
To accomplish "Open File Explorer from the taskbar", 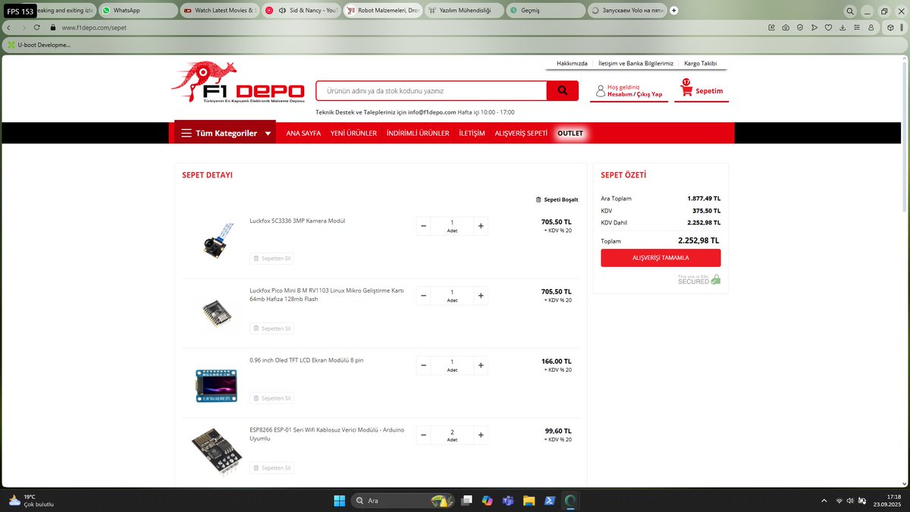I will [x=529, y=501].
